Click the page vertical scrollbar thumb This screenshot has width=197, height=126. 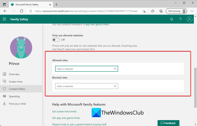pyautogui.click(x=195, y=87)
